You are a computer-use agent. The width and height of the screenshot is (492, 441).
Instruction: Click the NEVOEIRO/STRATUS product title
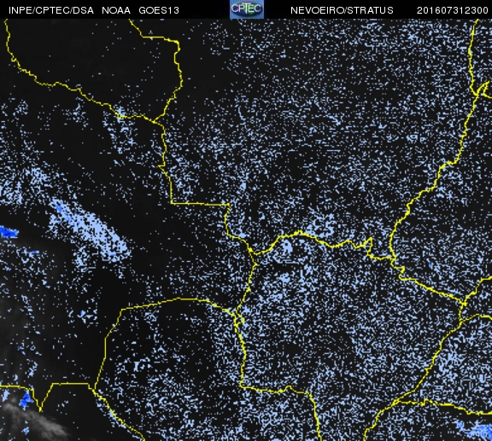coord(342,10)
